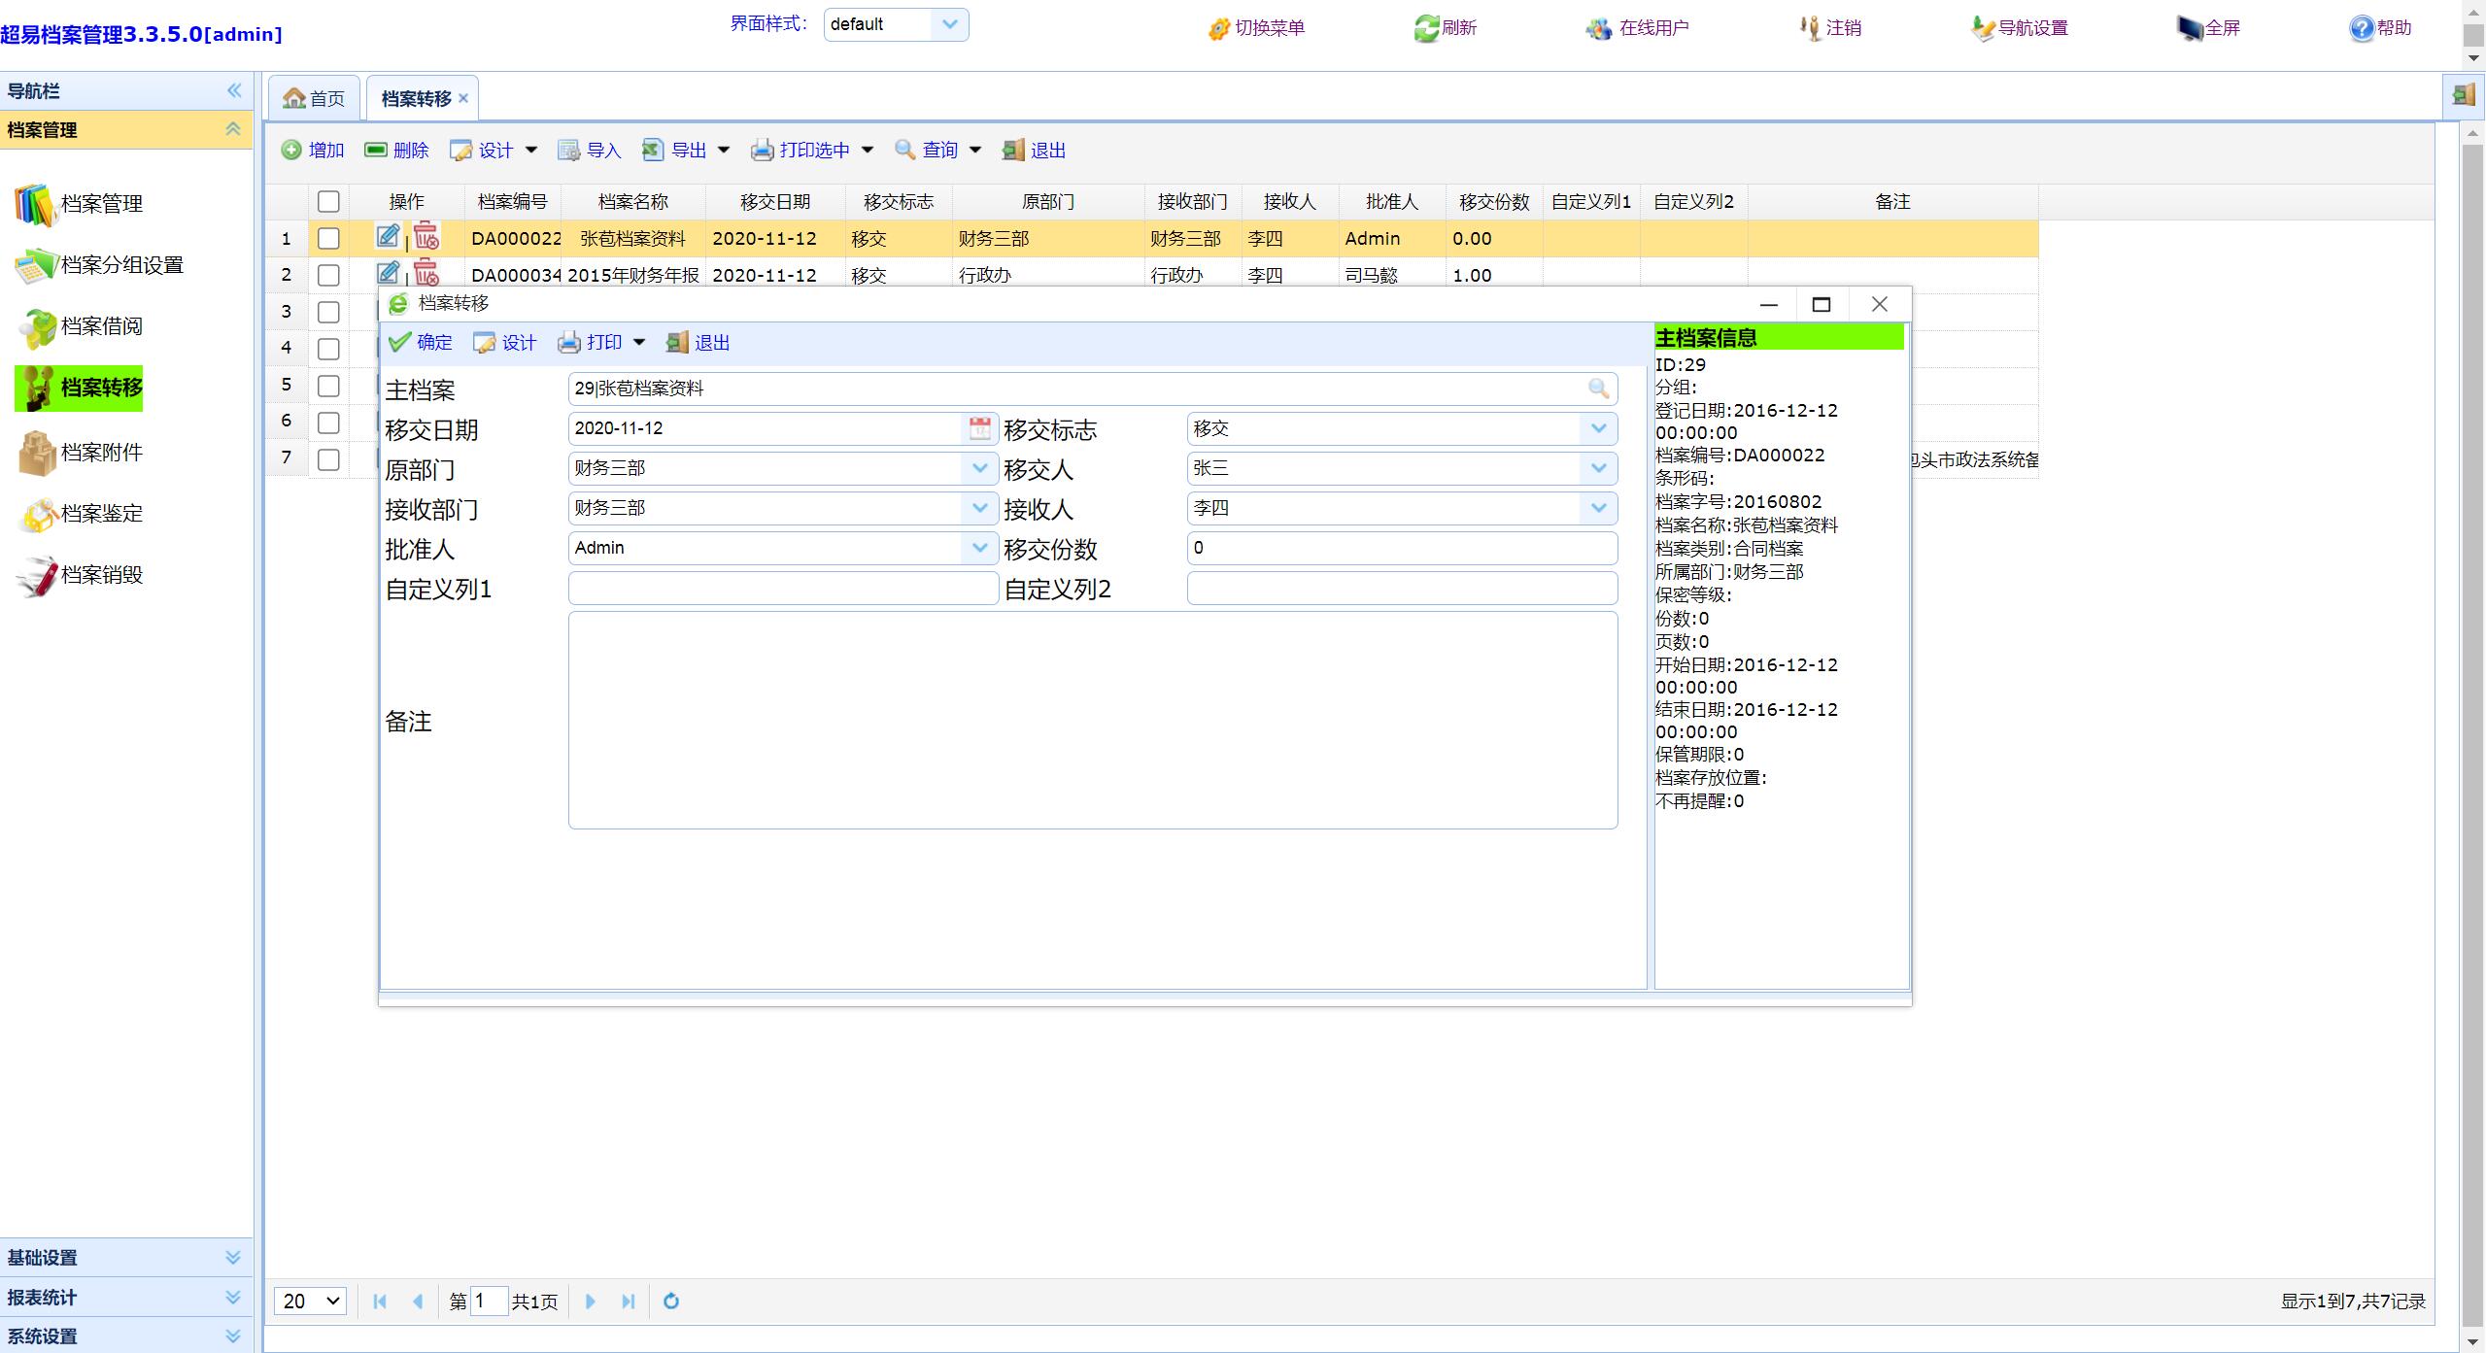Screen dimensions: 2486x1353
Task: Click the 增加 add button in the toolbar
Action: 313,150
